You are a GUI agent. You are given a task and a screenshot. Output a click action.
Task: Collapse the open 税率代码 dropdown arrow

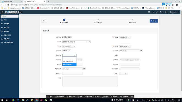click(75, 55)
